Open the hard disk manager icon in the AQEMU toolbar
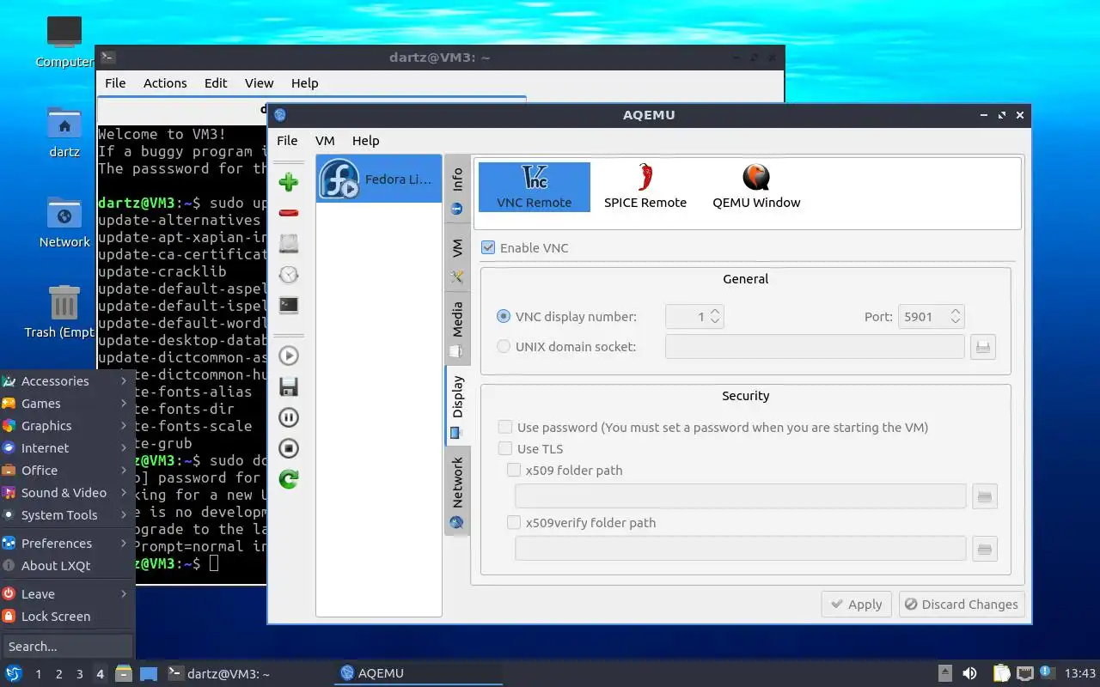Image resolution: width=1100 pixels, height=687 pixels. click(x=289, y=244)
